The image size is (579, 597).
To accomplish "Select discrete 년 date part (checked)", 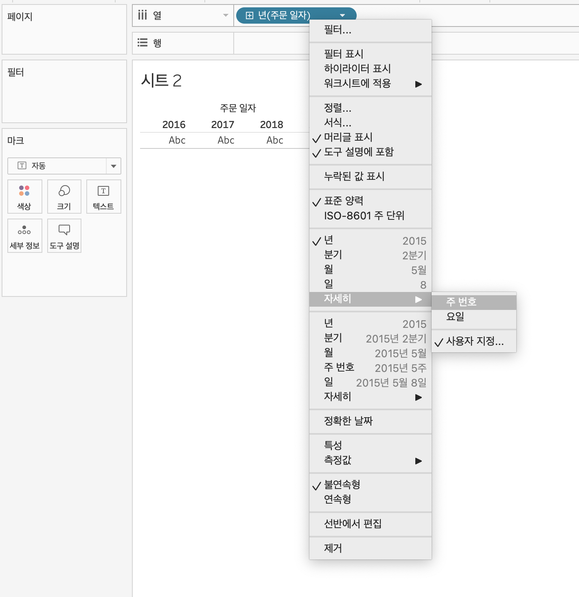I will [371, 241].
